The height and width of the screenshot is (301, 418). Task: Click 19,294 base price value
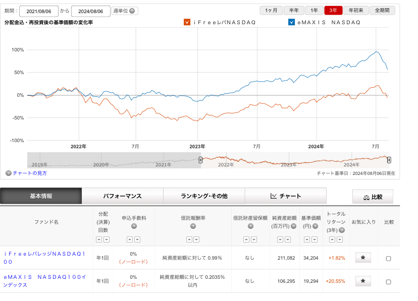pyautogui.click(x=311, y=281)
